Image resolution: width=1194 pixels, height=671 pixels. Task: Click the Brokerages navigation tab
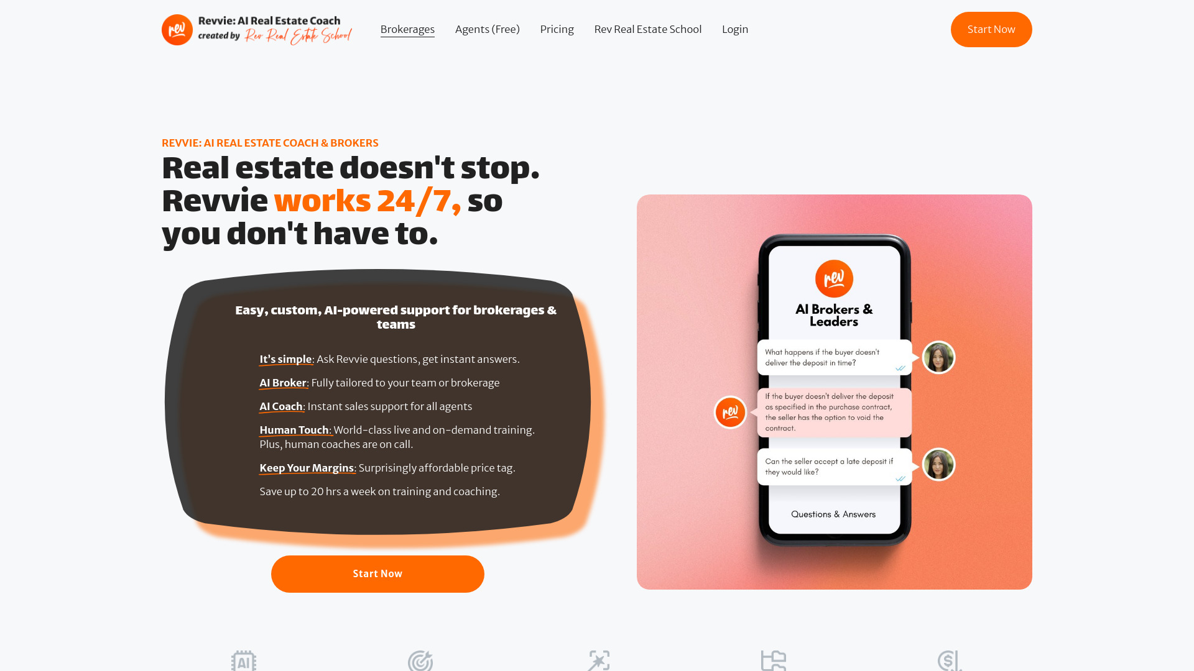click(x=407, y=29)
